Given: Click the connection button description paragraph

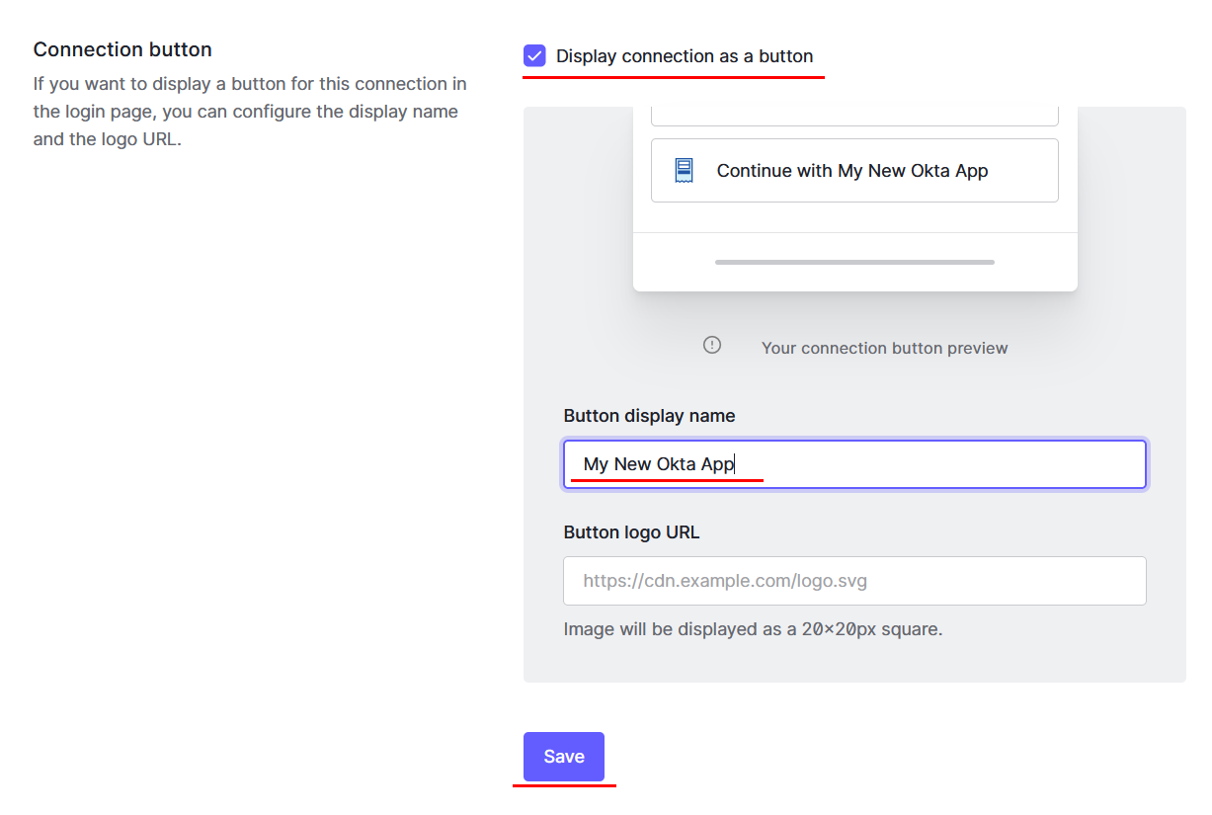Looking at the screenshot, I should pos(250,112).
